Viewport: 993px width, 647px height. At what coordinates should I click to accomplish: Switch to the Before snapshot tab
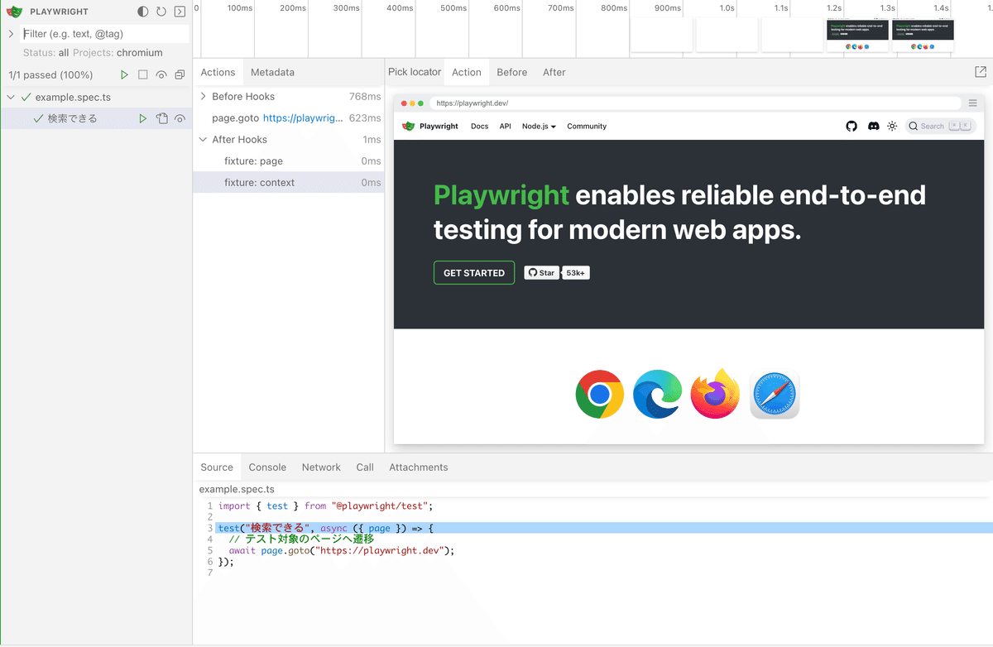512,72
